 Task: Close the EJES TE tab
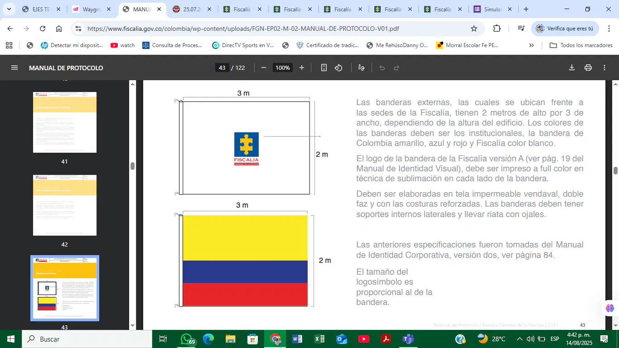(58, 9)
